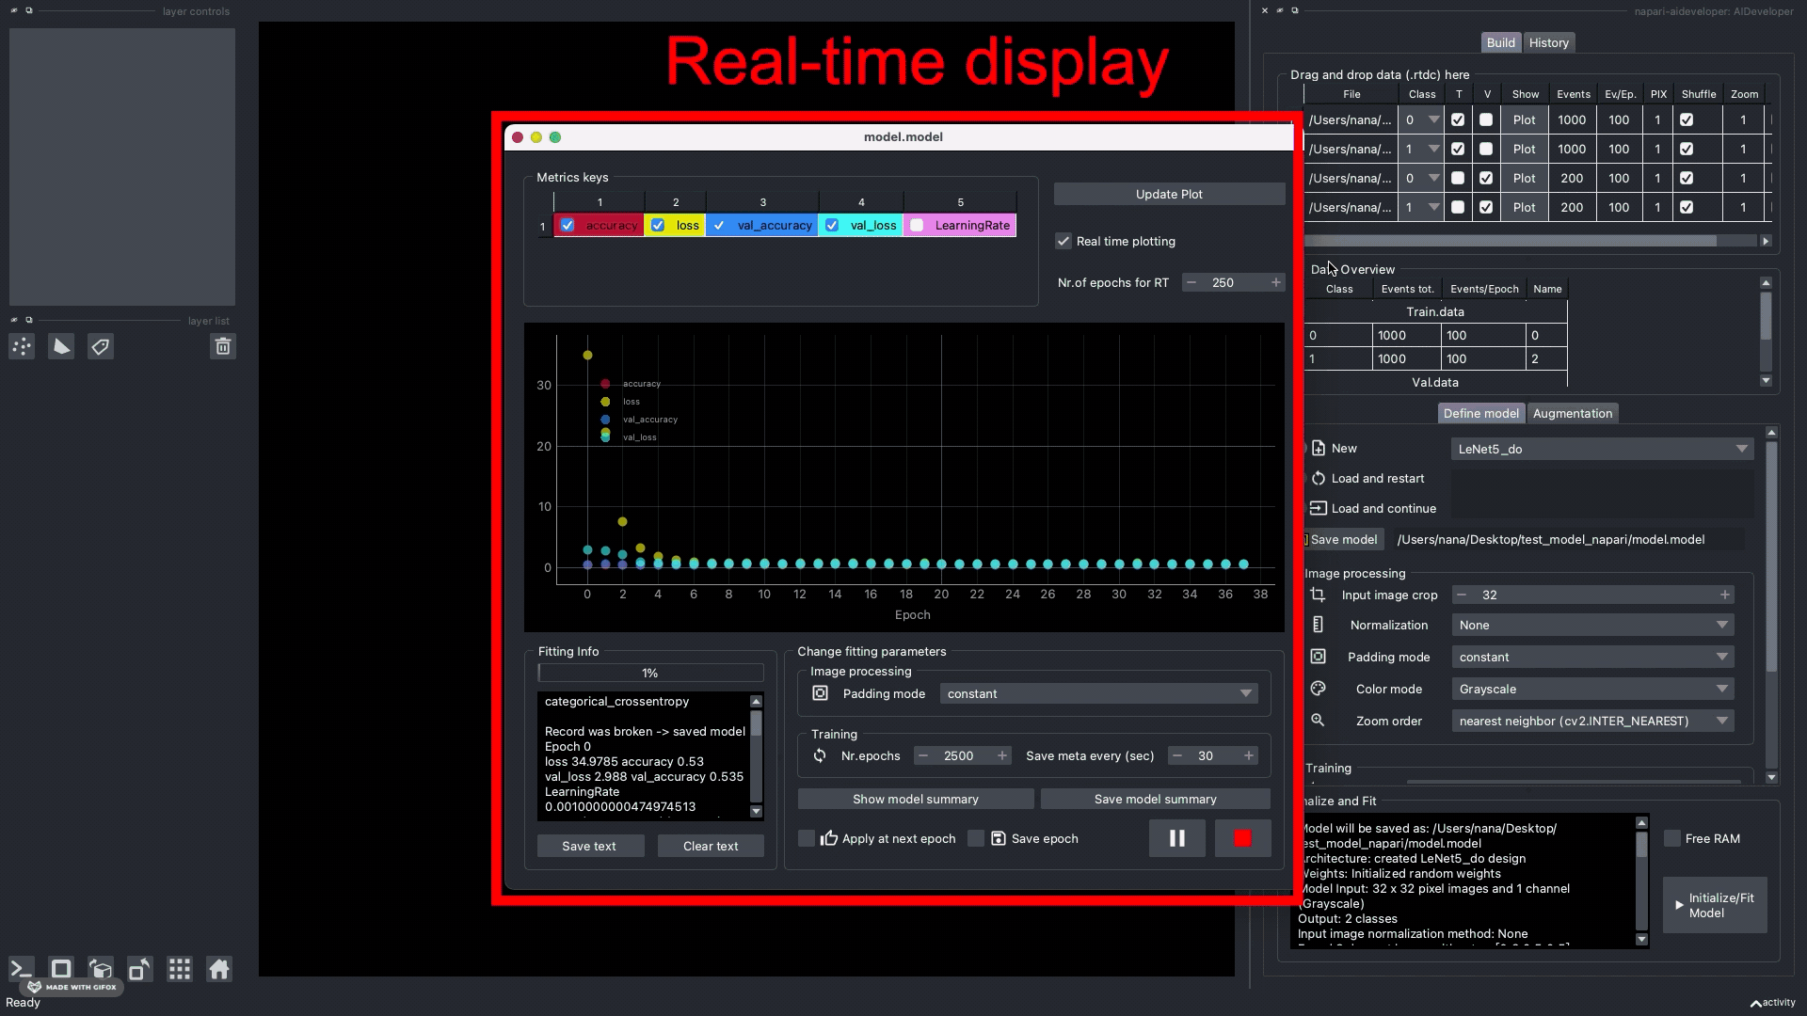Click the Input image crop icon
The height and width of the screenshot is (1016, 1807).
coord(1318,595)
